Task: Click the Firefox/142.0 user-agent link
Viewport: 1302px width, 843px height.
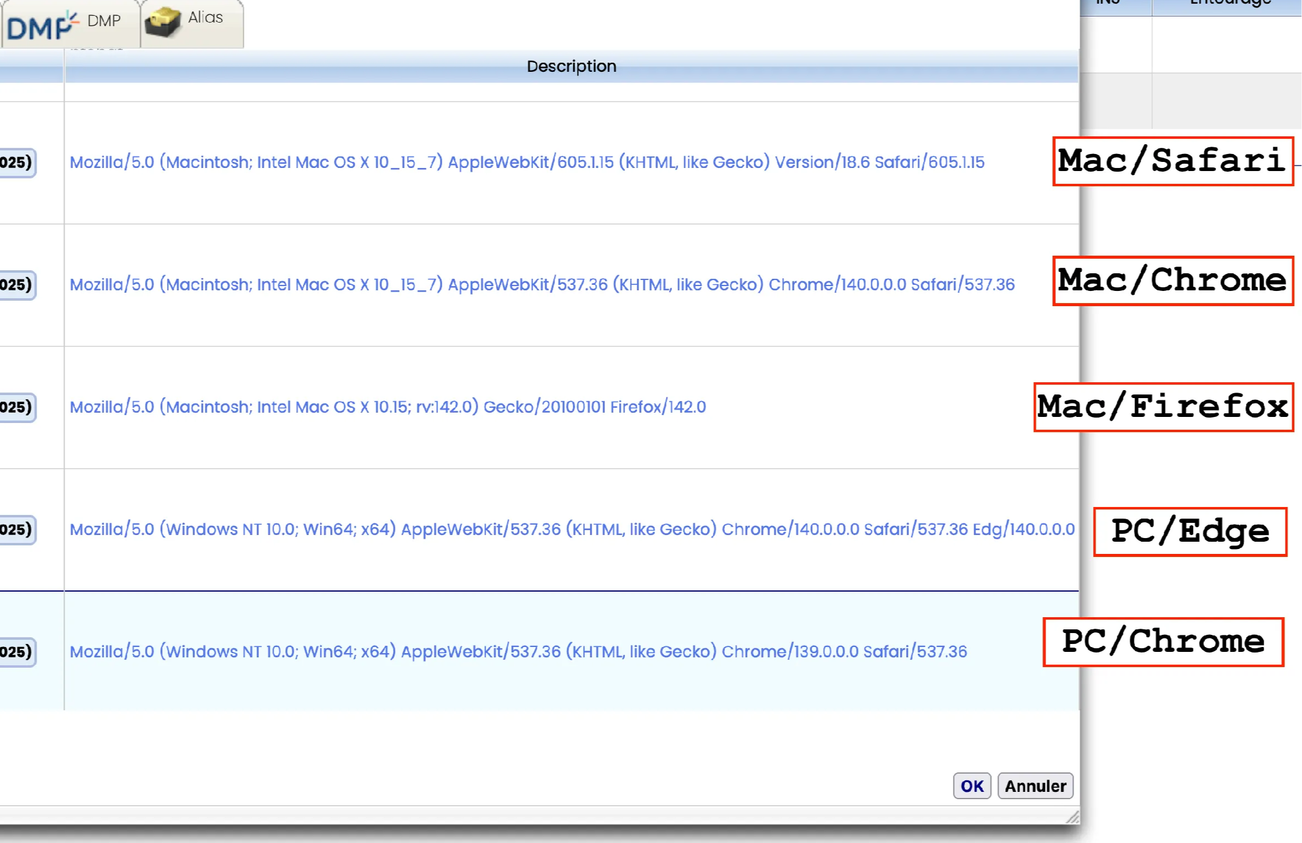Action: point(387,407)
